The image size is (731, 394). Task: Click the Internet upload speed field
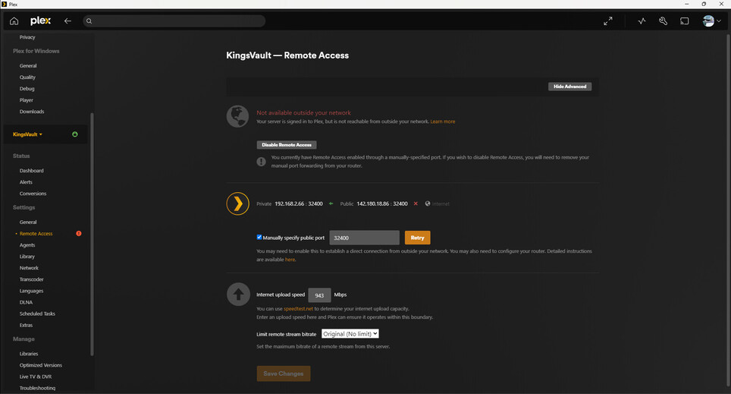point(319,295)
